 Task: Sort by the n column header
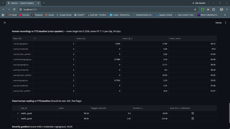(x=54, y=38)
